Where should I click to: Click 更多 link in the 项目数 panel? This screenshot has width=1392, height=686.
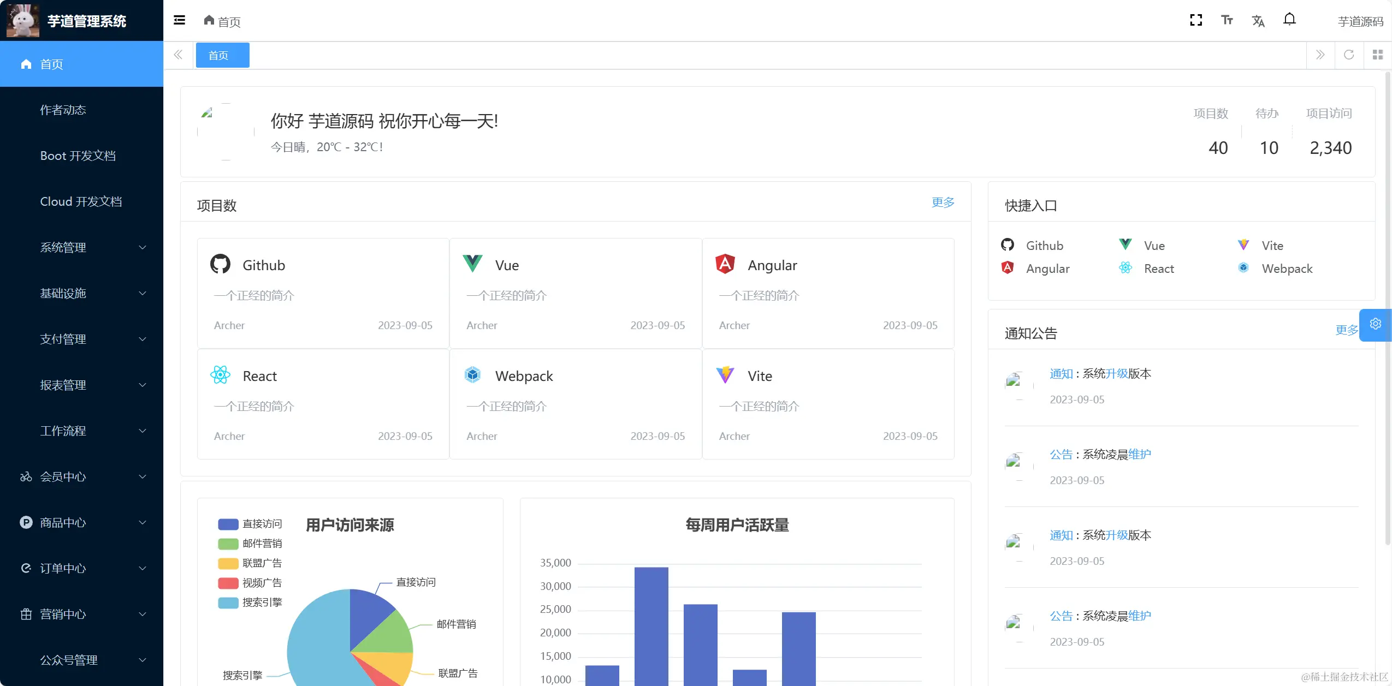[x=943, y=202]
